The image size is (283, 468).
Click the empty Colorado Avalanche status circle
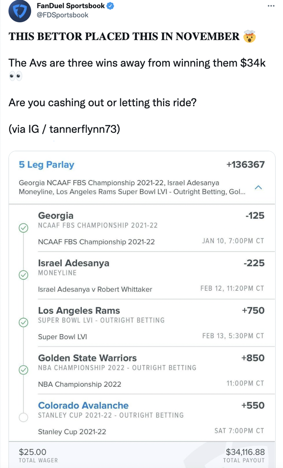[x=23, y=418]
